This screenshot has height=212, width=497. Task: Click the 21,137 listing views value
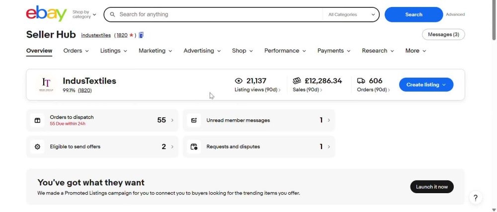256,81
